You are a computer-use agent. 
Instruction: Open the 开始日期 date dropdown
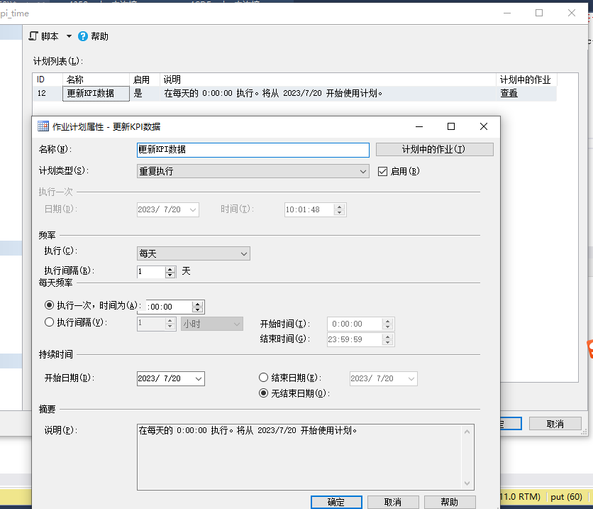(x=198, y=379)
